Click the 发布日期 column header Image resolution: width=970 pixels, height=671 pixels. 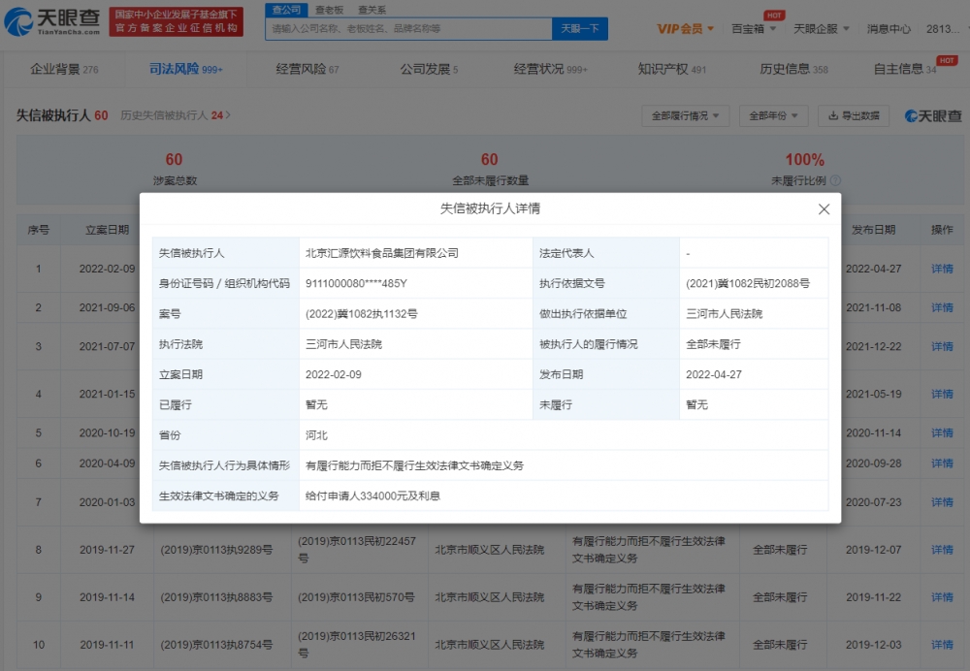click(873, 230)
